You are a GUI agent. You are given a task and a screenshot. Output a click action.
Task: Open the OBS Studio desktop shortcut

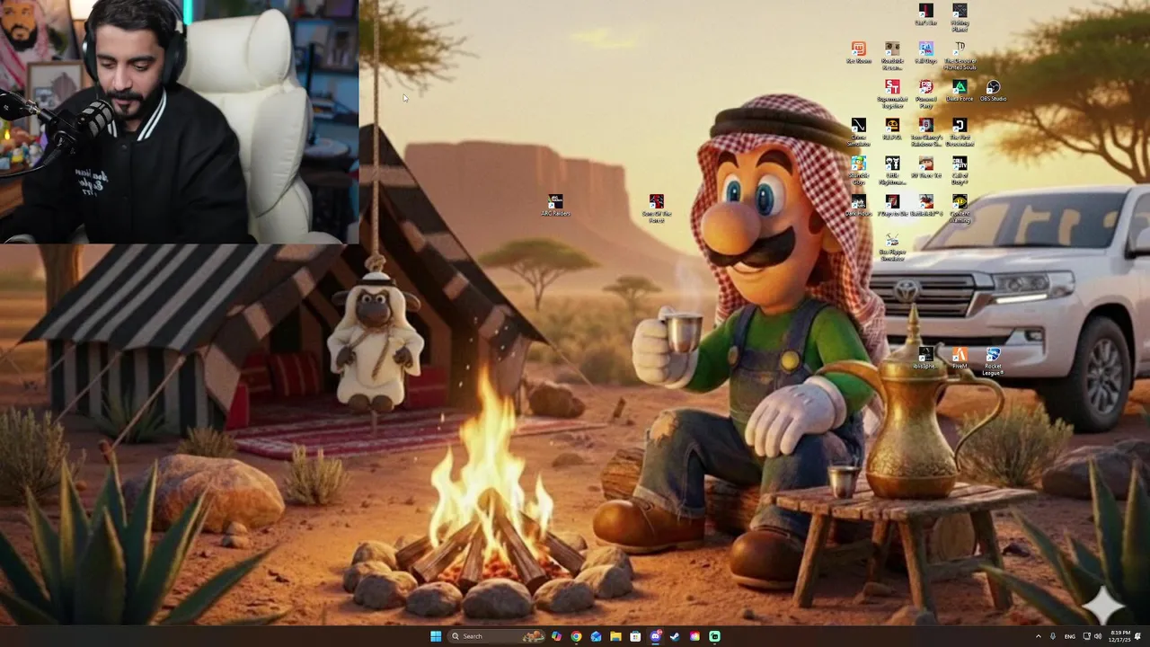click(x=993, y=90)
